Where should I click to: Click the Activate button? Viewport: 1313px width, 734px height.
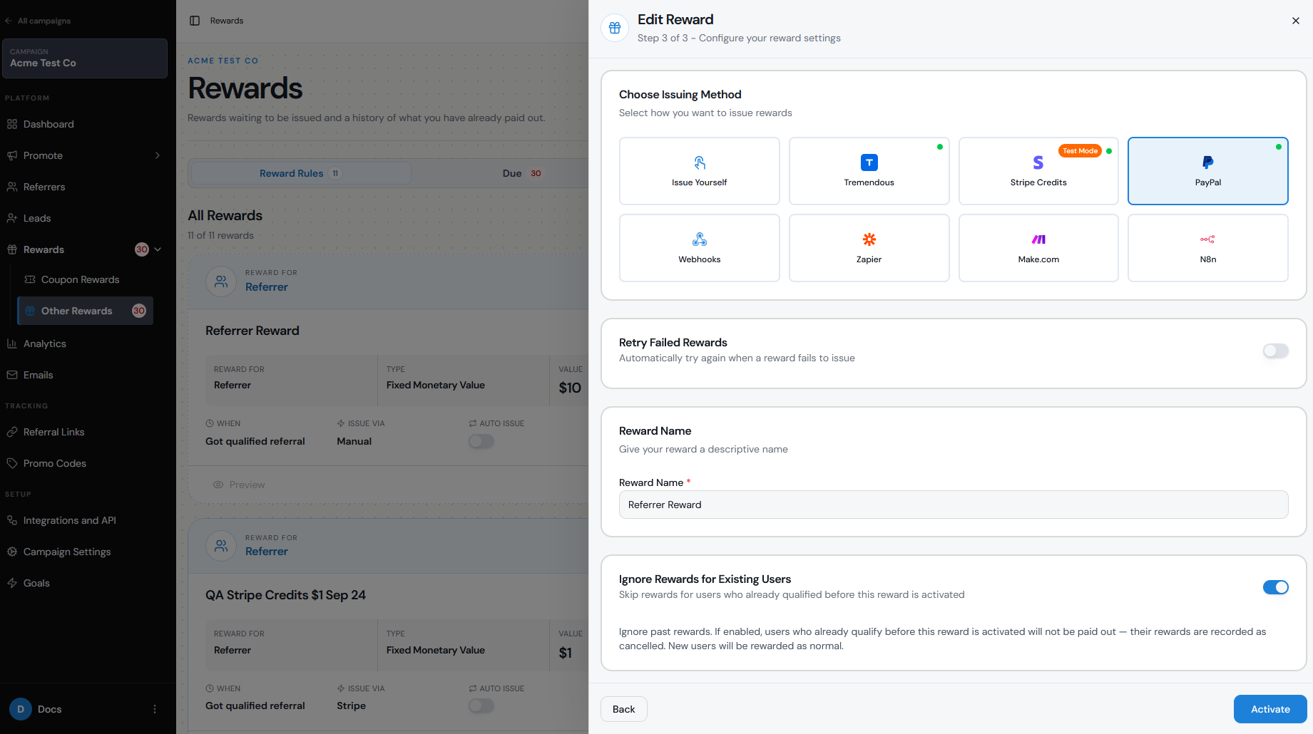pyautogui.click(x=1270, y=709)
